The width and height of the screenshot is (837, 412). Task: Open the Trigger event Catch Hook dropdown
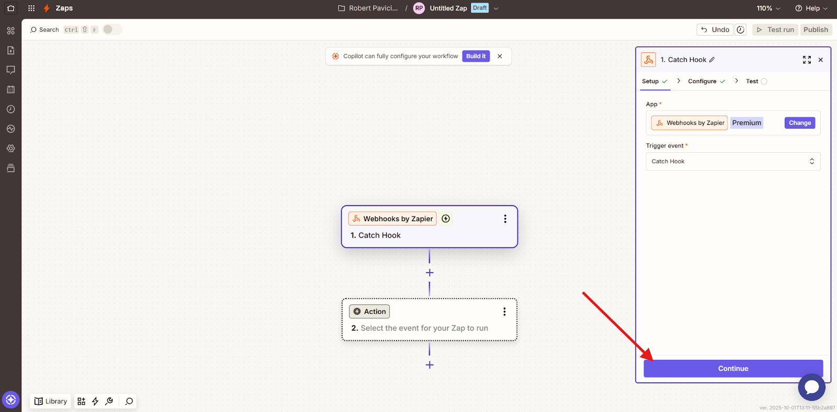(733, 162)
